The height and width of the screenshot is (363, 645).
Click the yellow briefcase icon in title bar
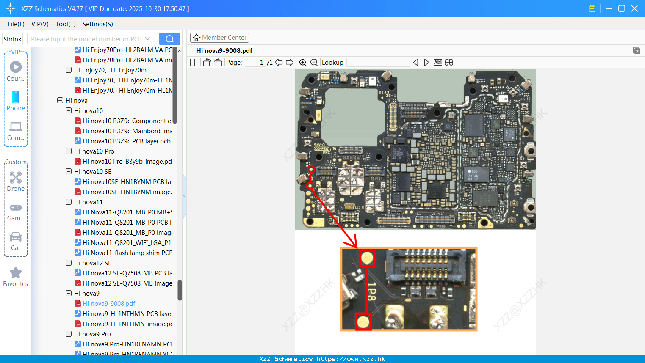(592, 8)
